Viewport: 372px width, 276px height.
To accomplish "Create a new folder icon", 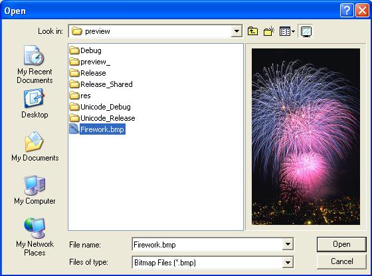I will [269, 31].
